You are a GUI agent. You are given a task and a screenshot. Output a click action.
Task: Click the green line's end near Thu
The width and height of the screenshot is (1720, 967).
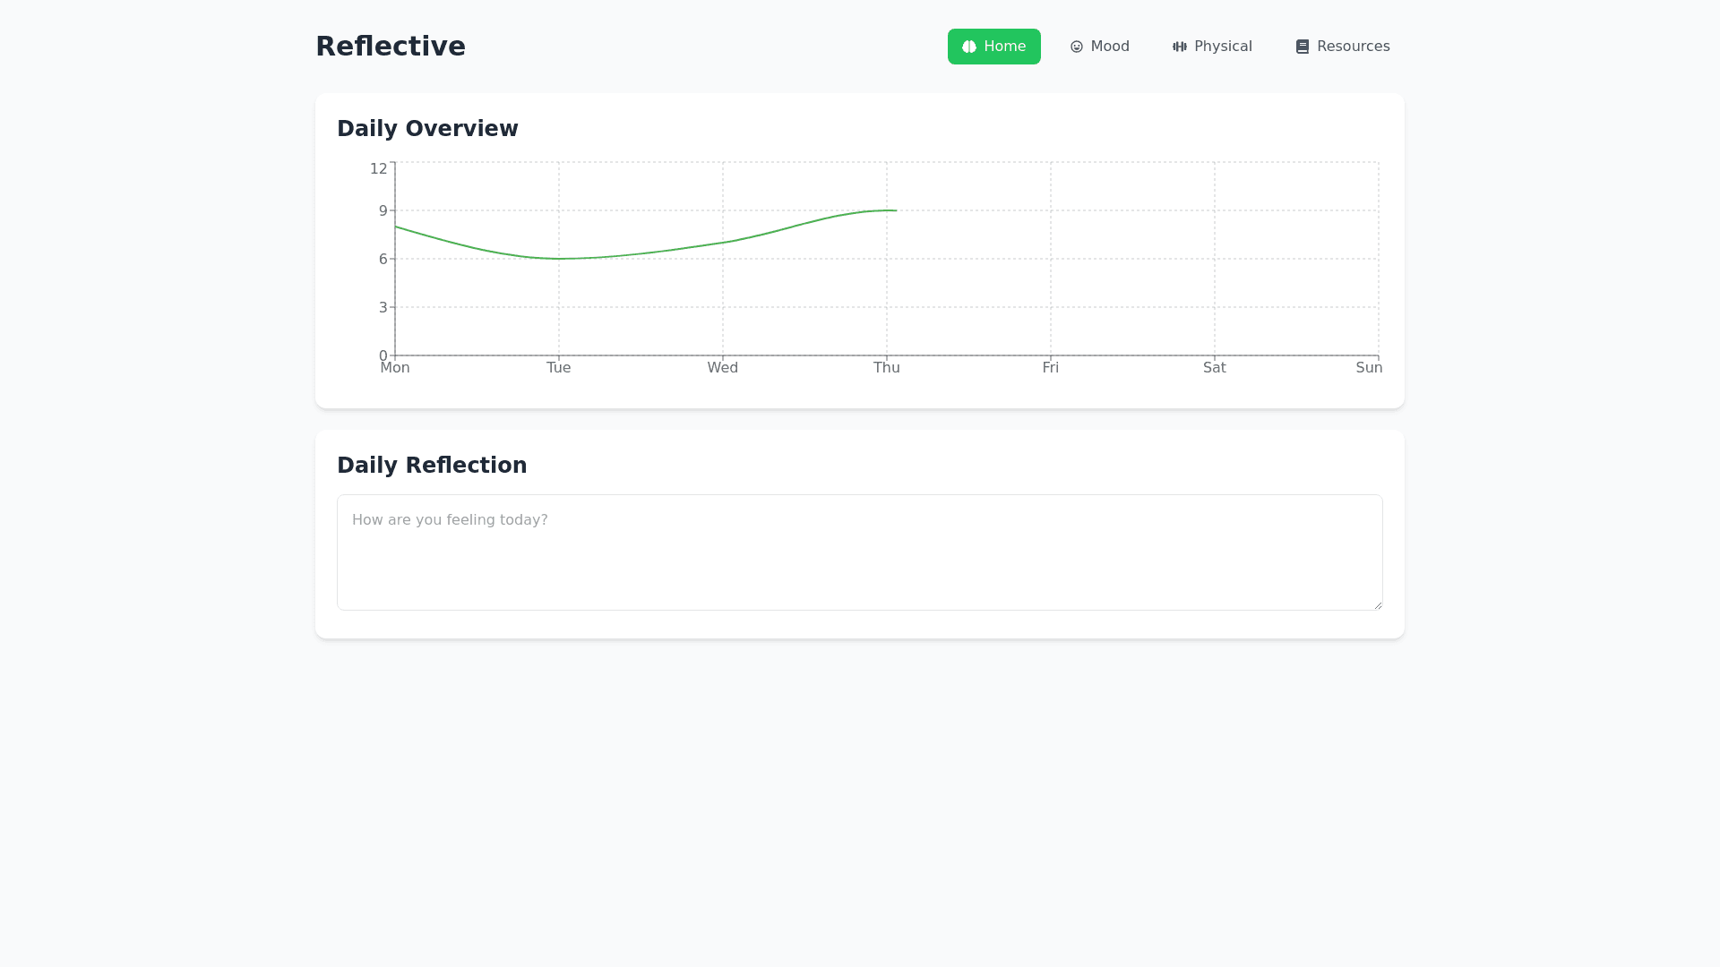point(895,210)
